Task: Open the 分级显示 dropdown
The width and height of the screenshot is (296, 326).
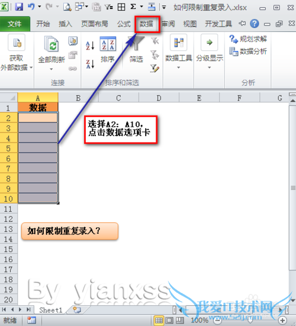Action: [210, 52]
